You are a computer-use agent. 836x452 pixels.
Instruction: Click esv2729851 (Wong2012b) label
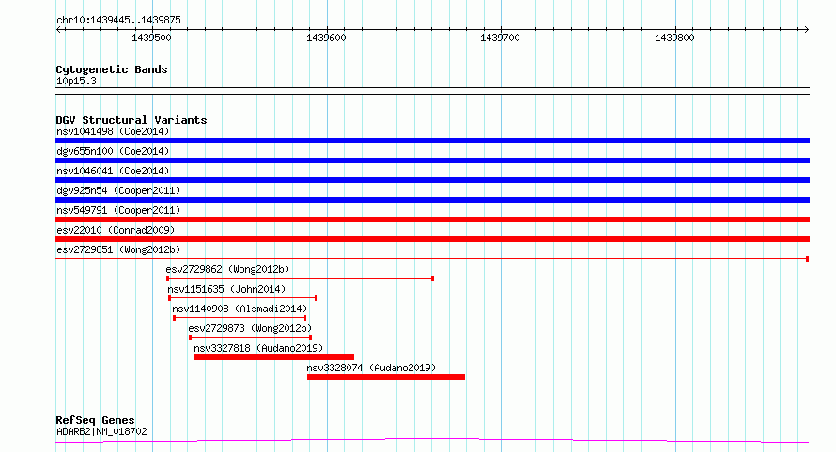tap(118, 249)
